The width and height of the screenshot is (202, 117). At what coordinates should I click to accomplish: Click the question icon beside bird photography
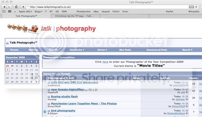coord(45,111)
